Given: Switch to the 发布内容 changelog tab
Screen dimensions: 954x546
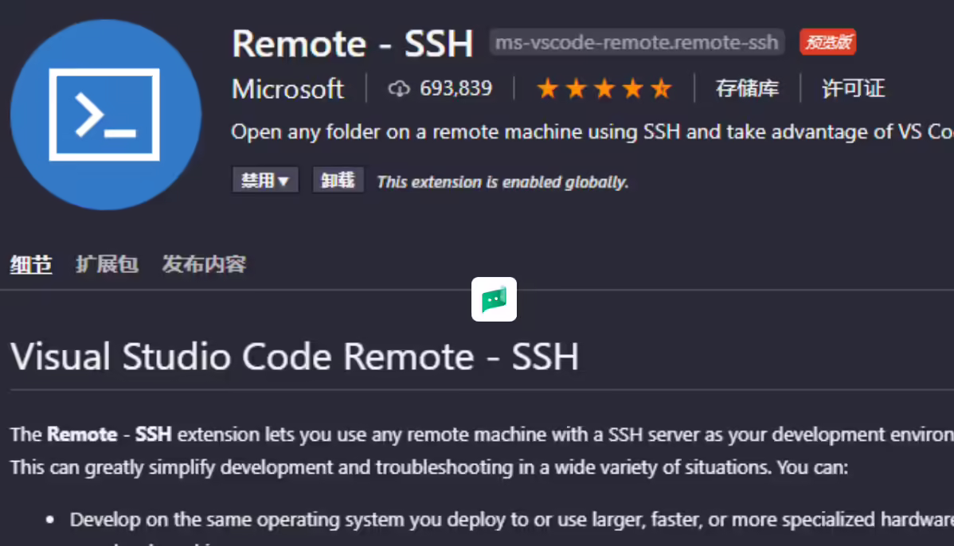Looking at the screenshot, I should pos(204,264).
